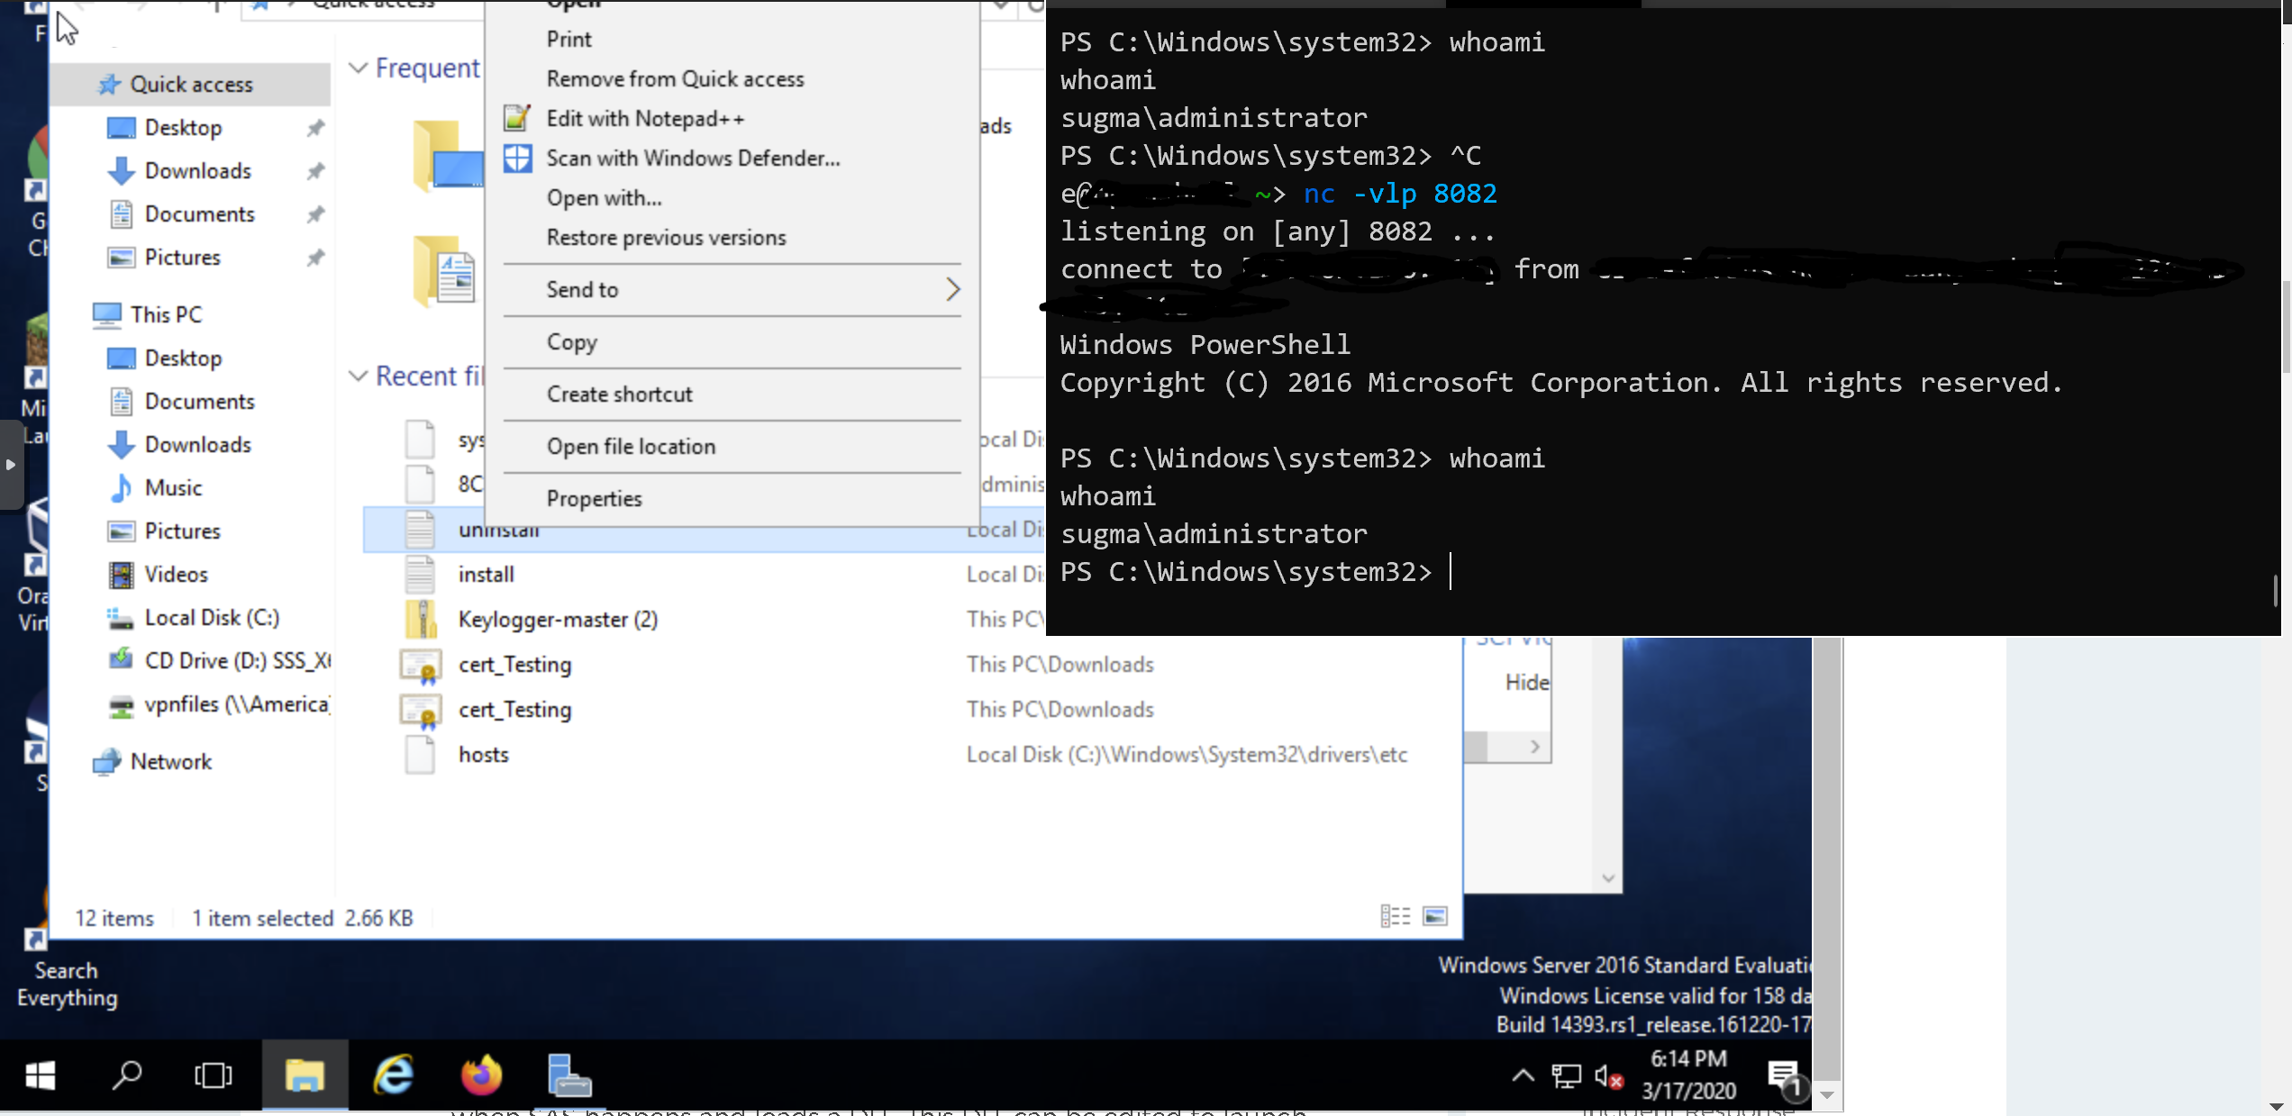Screen dimensions: 2292x1116
Task: Select Restore previous versions menu item
Action: pyautogui.click(x=667, y=237)
